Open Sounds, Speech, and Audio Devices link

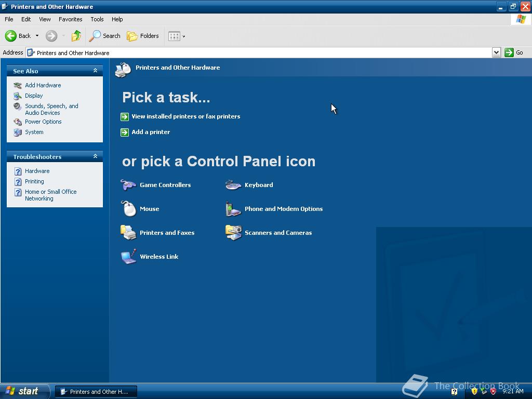point(51,109)
